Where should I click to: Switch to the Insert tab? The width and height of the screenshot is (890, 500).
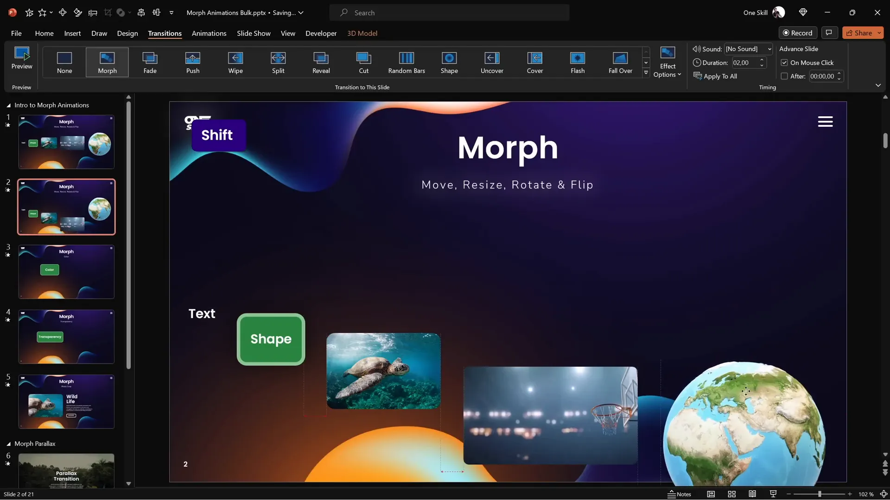72,33
